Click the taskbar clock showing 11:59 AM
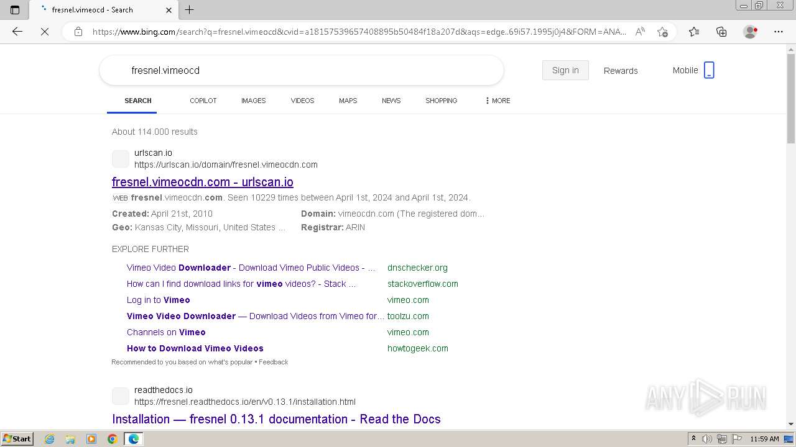Screen dimensions: 796x447 [764, 439]
